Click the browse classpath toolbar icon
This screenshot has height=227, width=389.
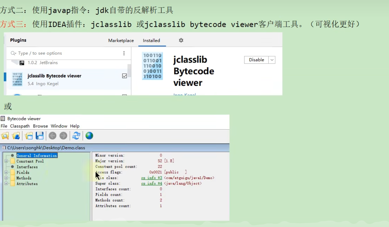pos(16,136)
